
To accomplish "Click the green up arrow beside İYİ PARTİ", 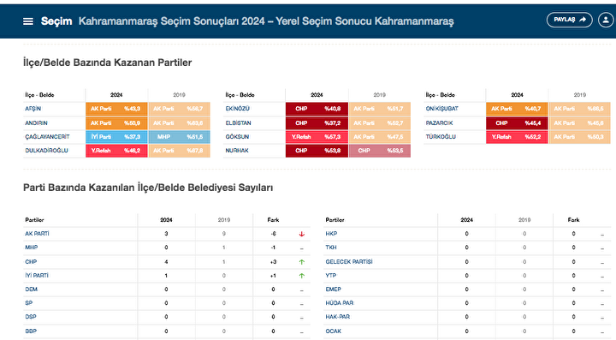I will 302,276.
